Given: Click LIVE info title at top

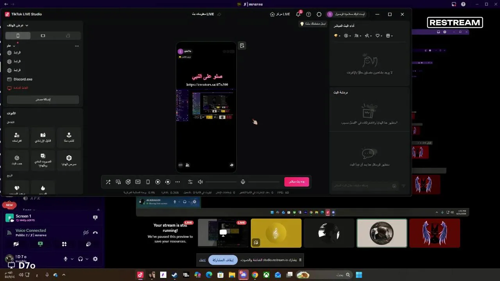Looking at the screenshot, I should tap(203, 14).
